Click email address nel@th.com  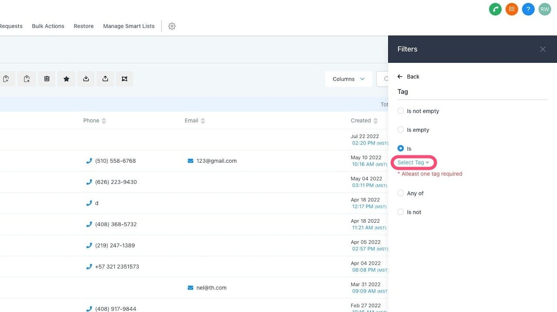pyautogui.click(x=211, y=288)
